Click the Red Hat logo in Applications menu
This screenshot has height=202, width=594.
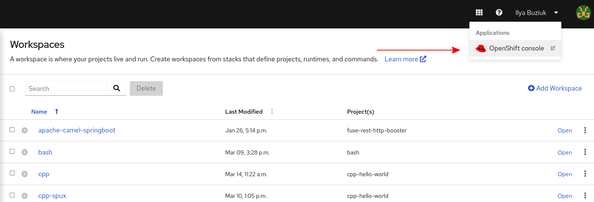481,48
